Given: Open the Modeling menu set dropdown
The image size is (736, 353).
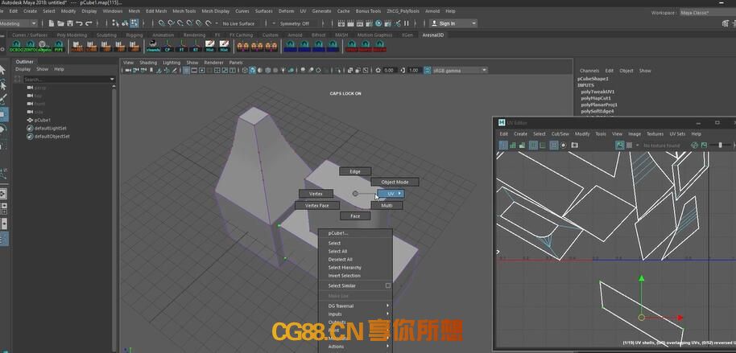Looking at the screenshot, I should coord(18,23).
